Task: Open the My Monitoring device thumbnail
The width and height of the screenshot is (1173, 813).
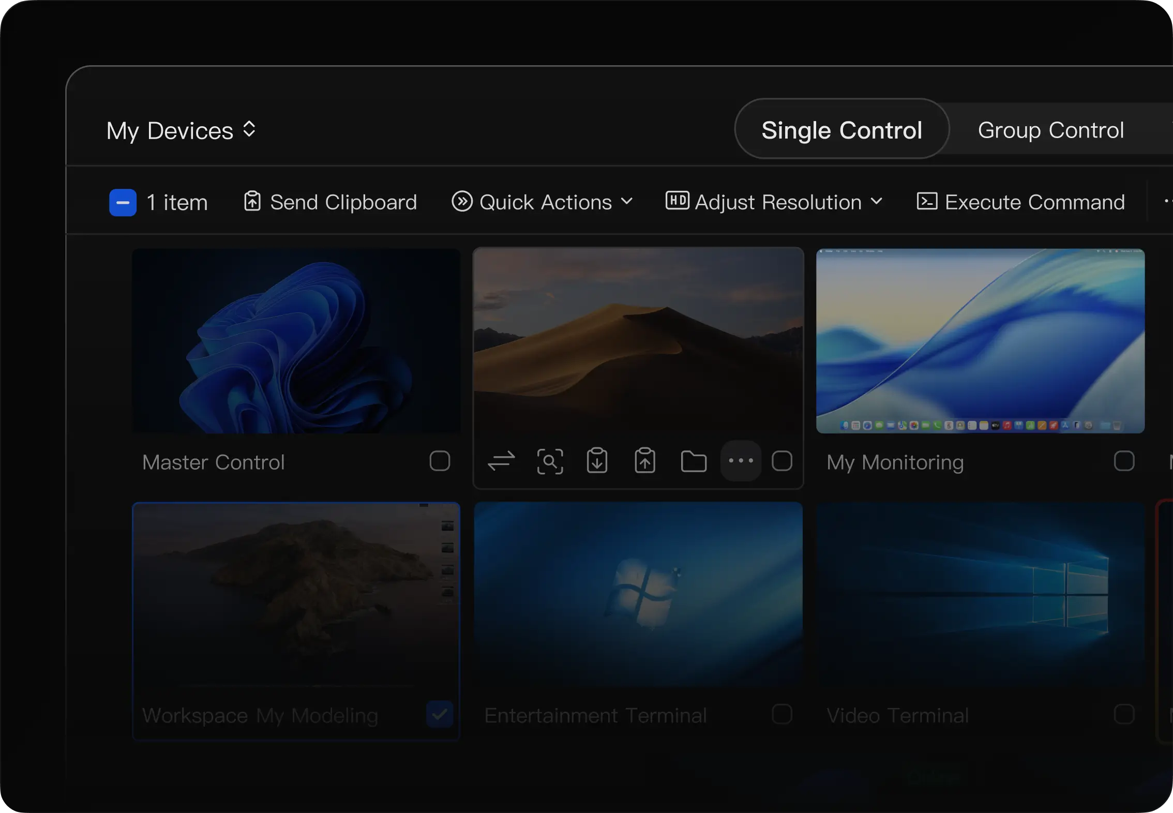Action: [x=980, y=341]
